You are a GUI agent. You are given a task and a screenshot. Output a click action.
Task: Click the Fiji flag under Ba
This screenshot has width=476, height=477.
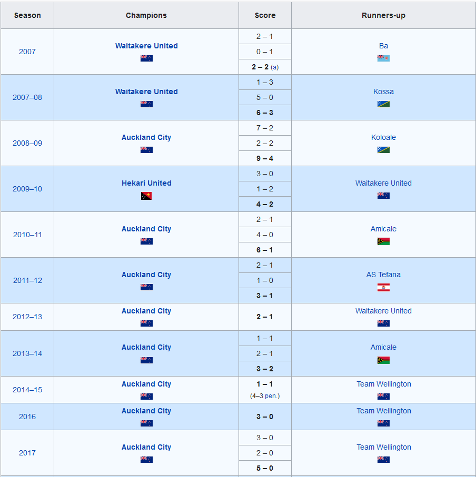(x=383, y=58)
